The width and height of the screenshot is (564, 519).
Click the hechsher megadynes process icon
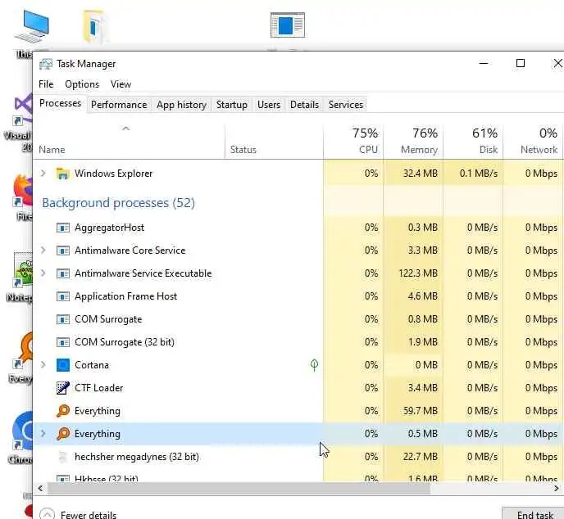63,457
